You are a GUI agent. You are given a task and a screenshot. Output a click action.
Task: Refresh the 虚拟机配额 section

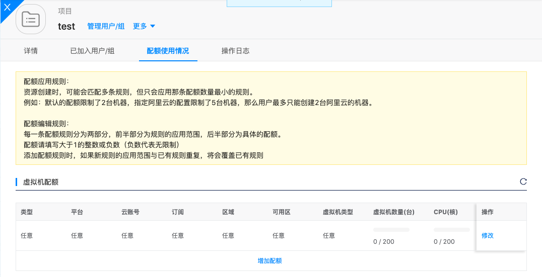click(x=523, y=181)
